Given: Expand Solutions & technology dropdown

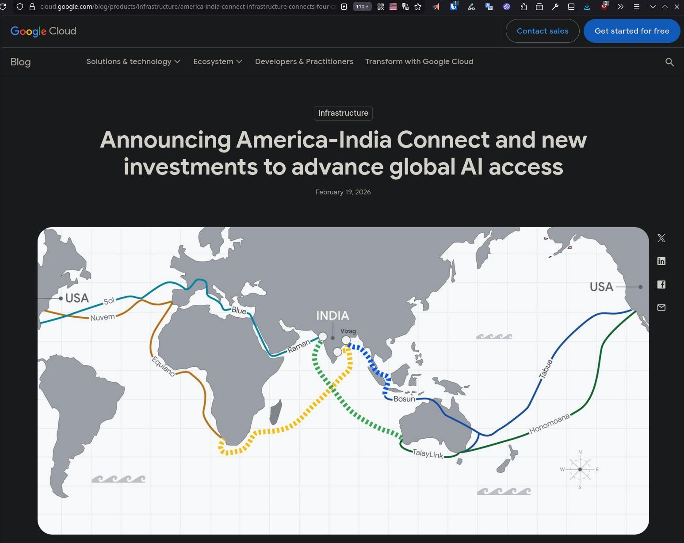Looking at the screenshot, I should coord(133,62).
